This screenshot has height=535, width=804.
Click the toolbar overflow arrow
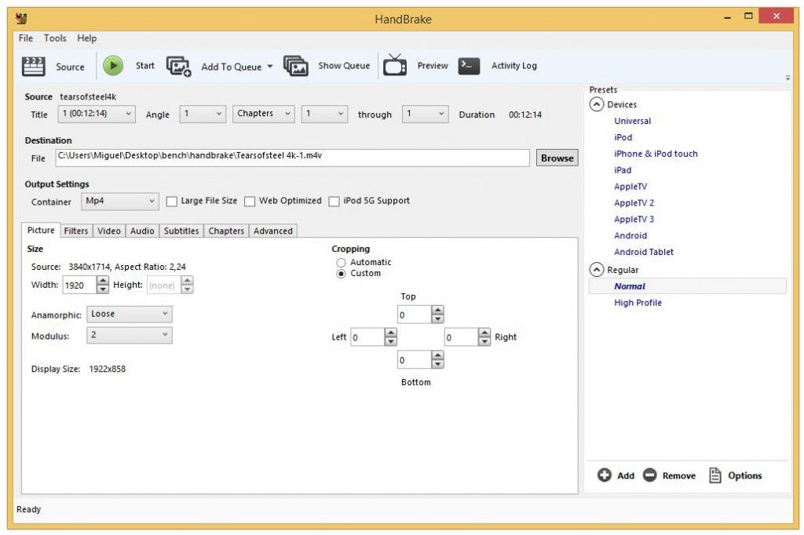coord(788,78)
